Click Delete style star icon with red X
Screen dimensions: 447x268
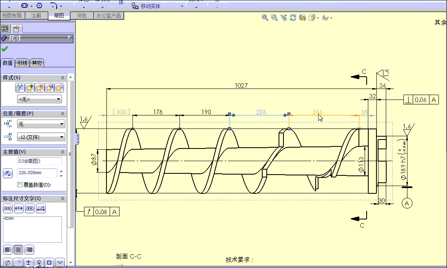pos(39,88)
